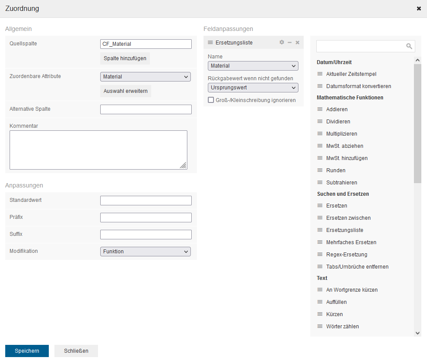Click Auswahl erweitern button
Image resolution: width=427 pixels, height=361 pixels.
click(x=125, y=91)
